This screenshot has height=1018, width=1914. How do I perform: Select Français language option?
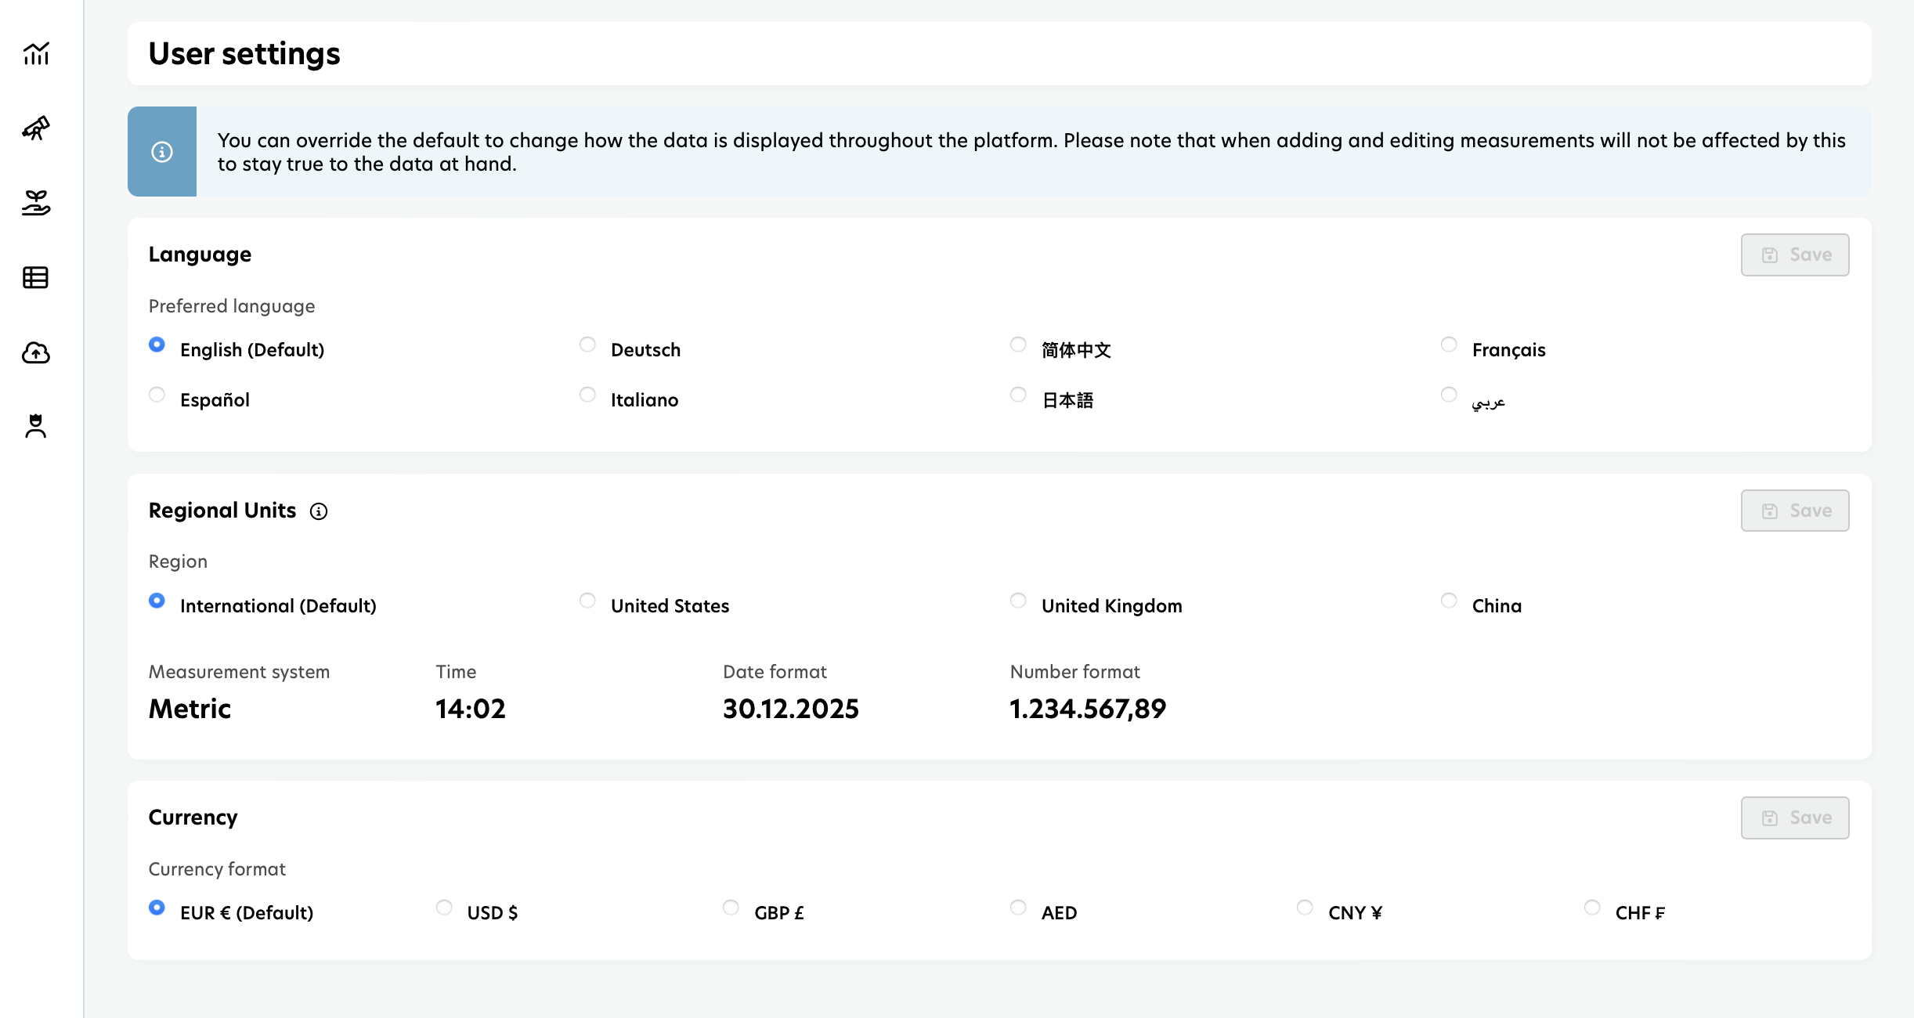(1449, 345)
